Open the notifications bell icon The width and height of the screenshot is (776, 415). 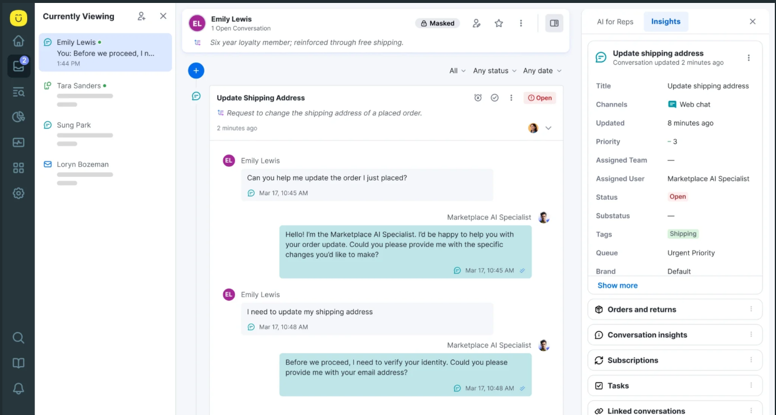(18, 388)
